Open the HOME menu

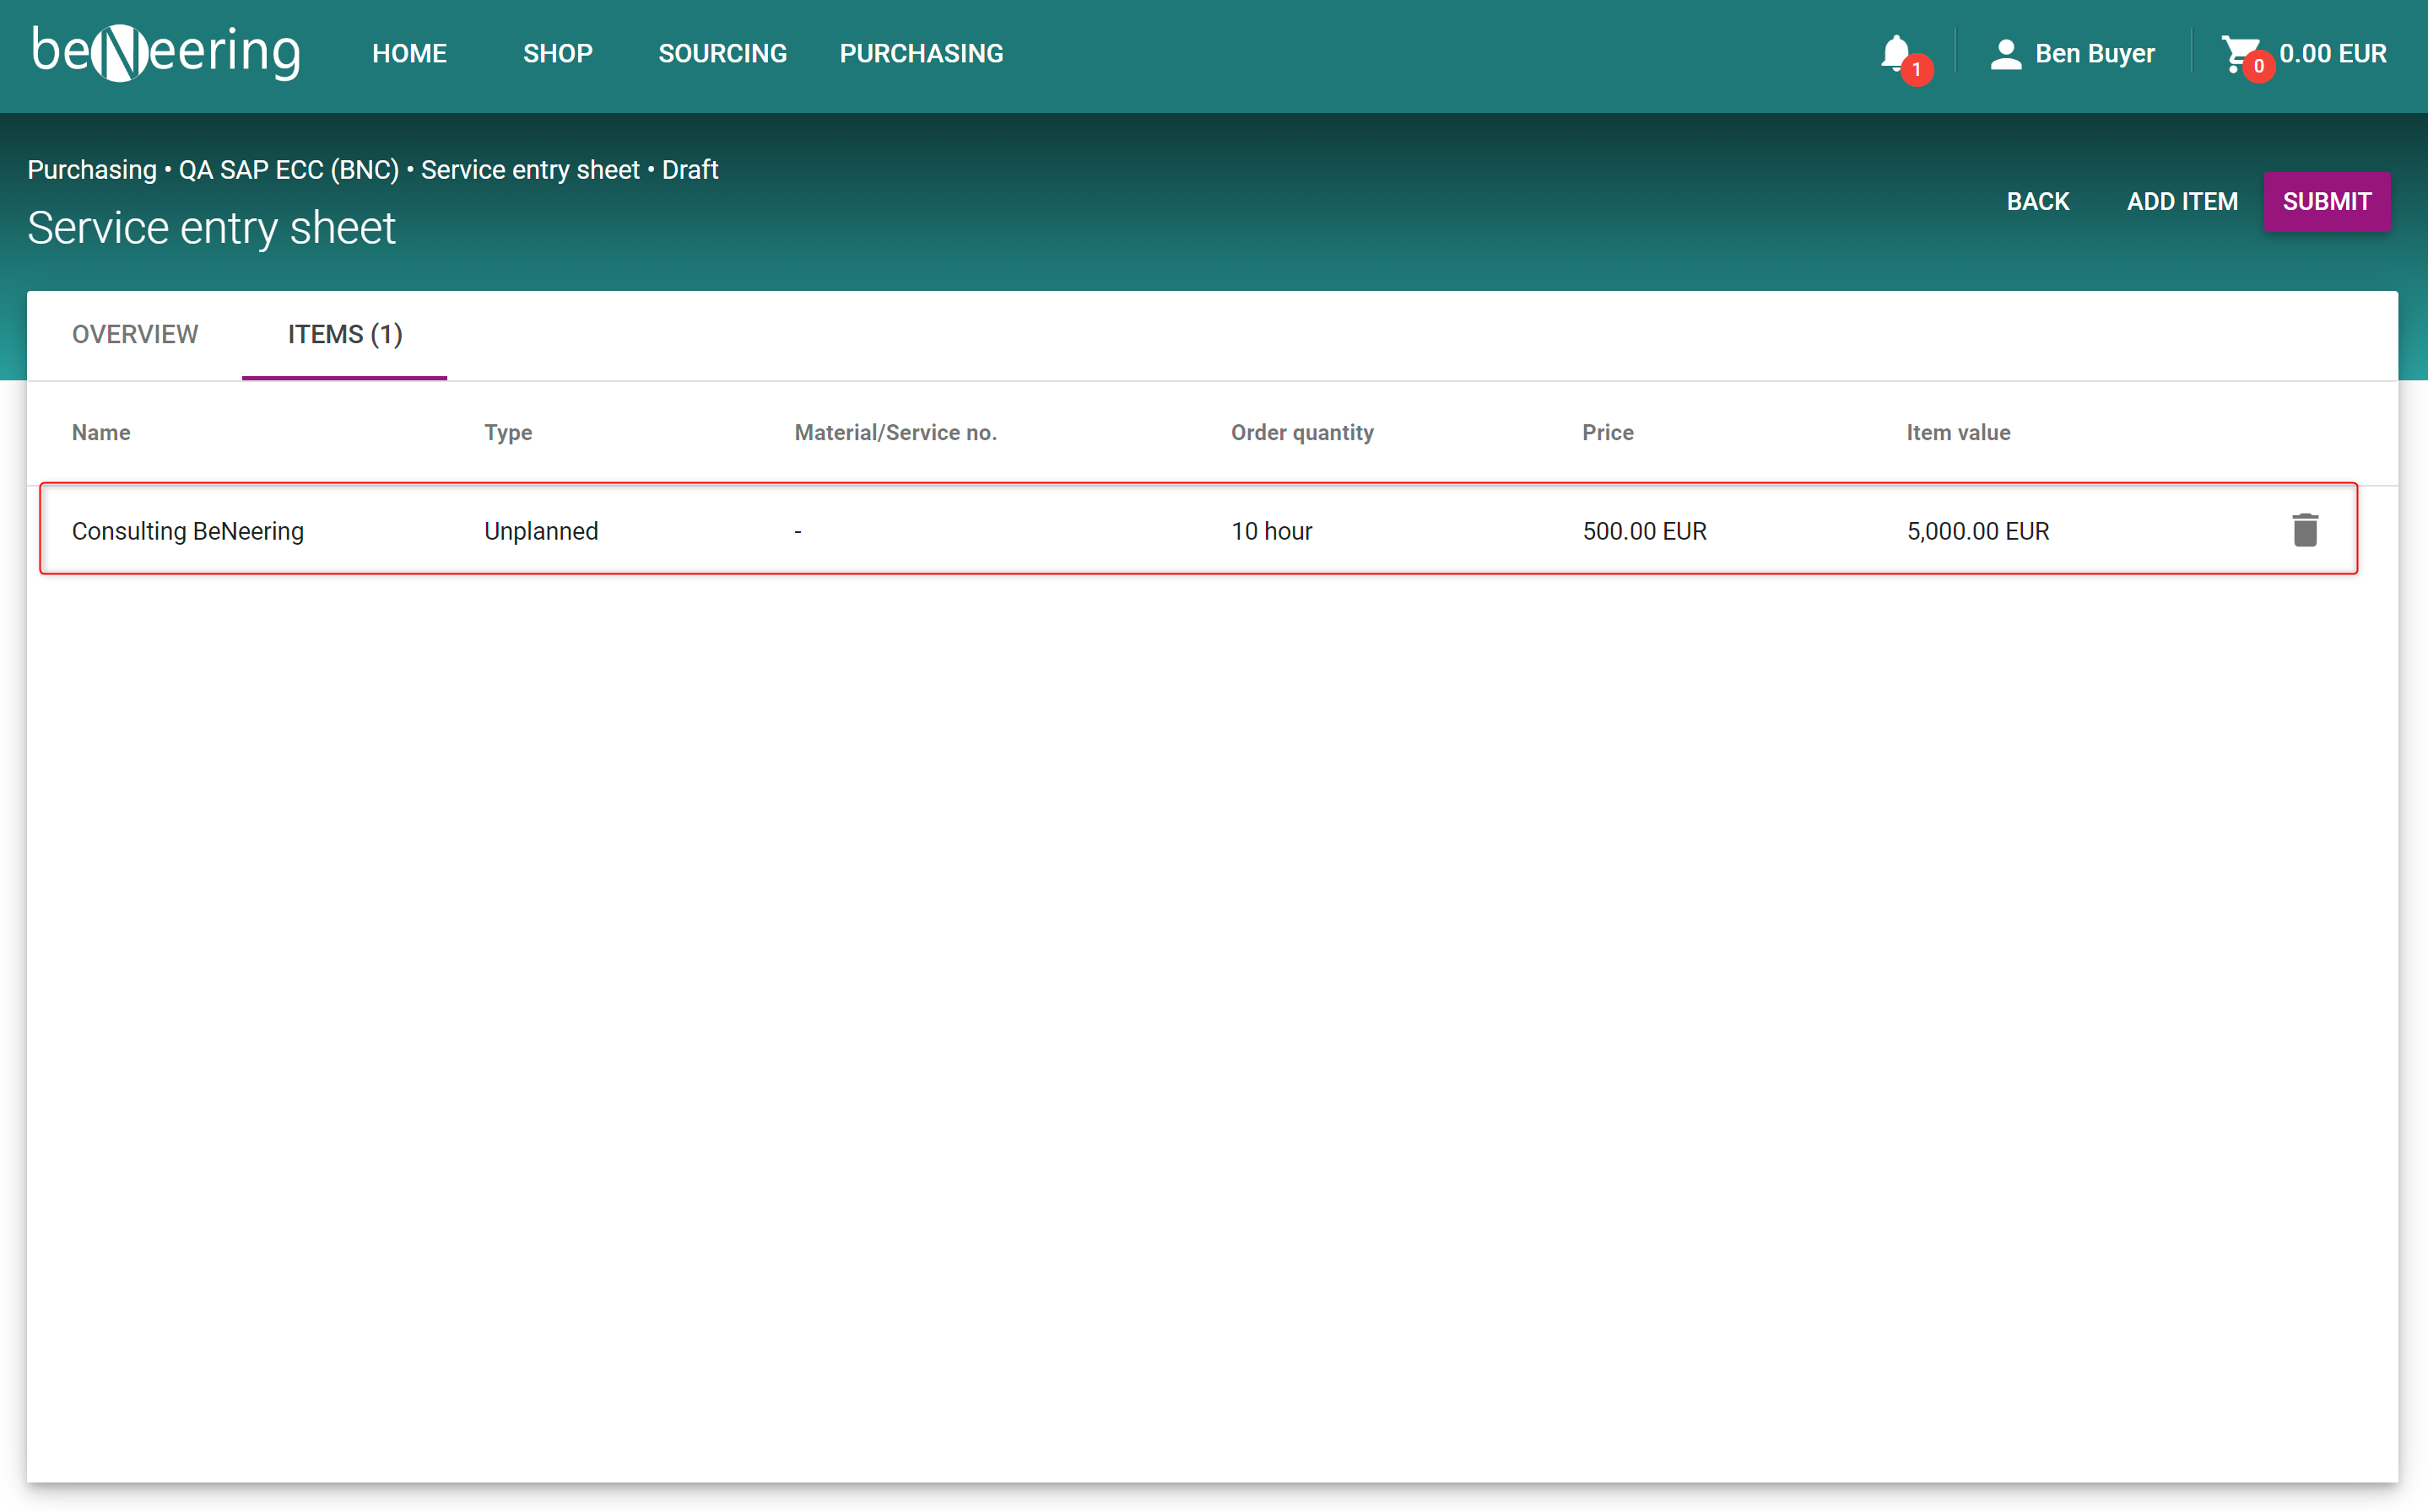pyautogui.click(x=409, y=53)
